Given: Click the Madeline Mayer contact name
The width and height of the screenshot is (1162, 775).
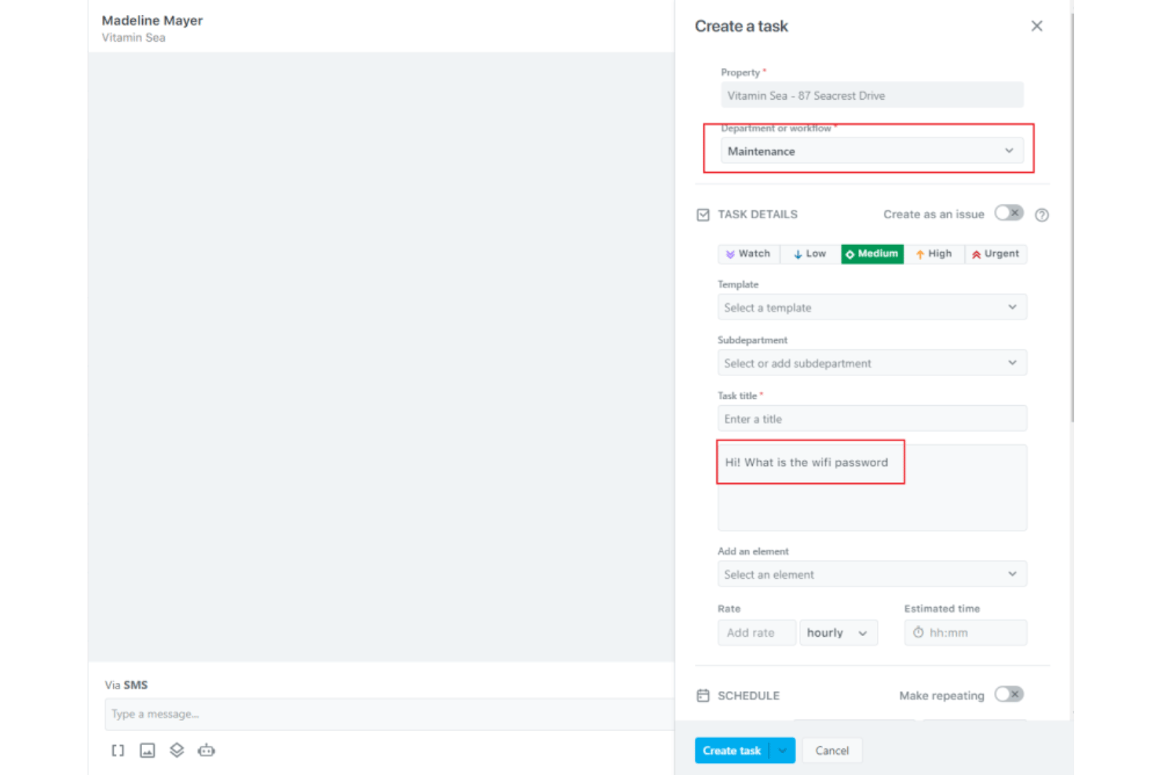Looking at the screenshot, I should [x=152, y=20].
